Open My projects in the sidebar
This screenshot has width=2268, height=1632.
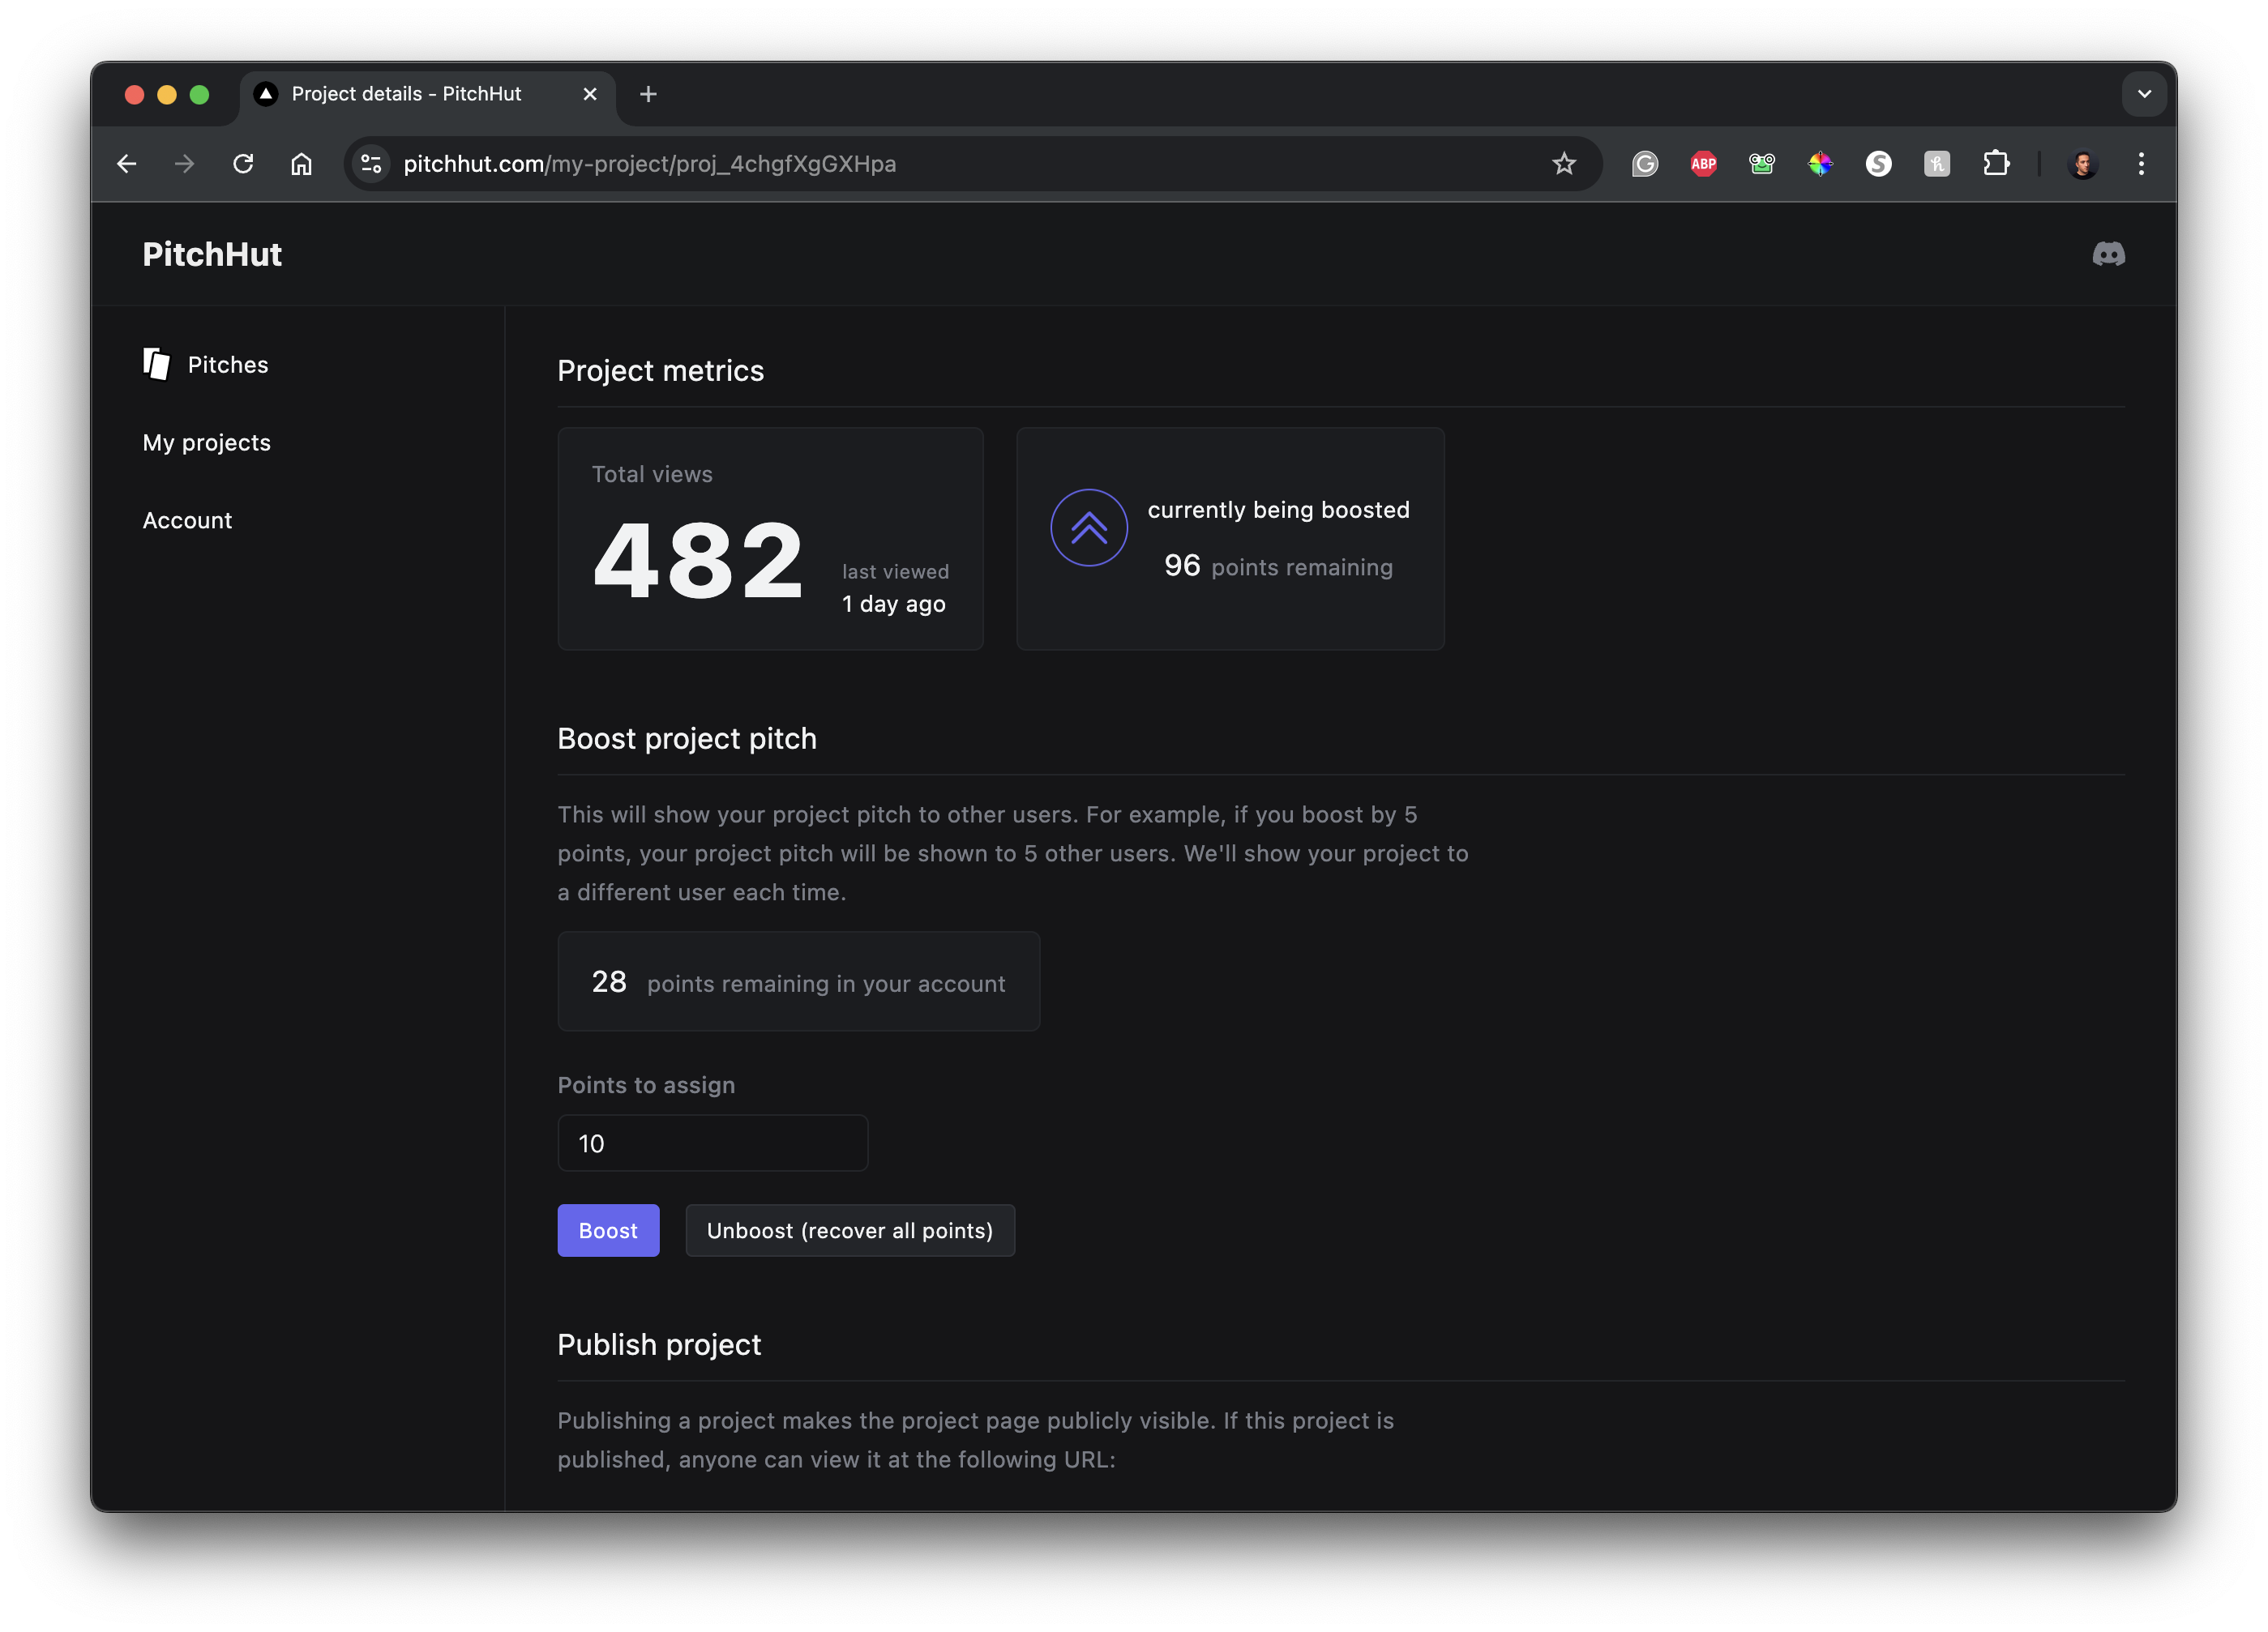[x=207, y=442]
